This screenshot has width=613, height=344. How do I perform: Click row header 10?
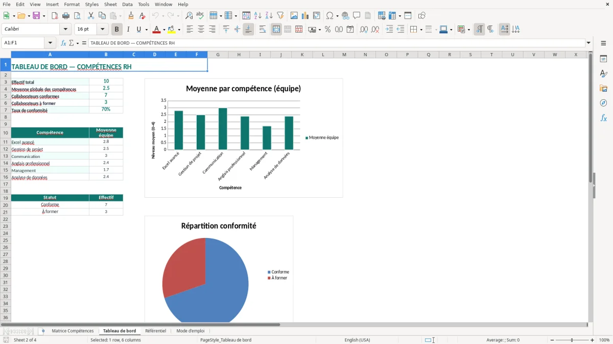point(5,133)
